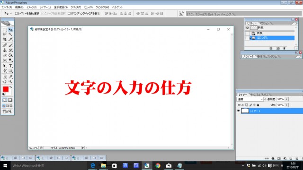Open the イメージ(I) menu
Image resolution: width=303 pixels, height=170 pixels.
pyautogui.click(x=32, y=7)
